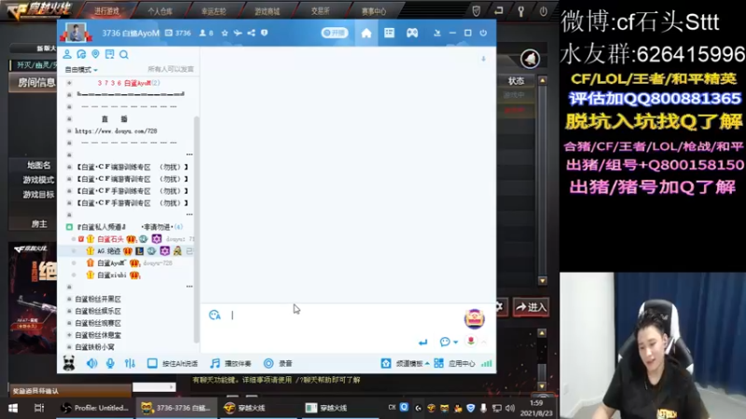Viewport: 746px width, 419px height.
Task: Toggle the 开播 broadcast switch
Action: pyautogui.click(x=335, y=33)
